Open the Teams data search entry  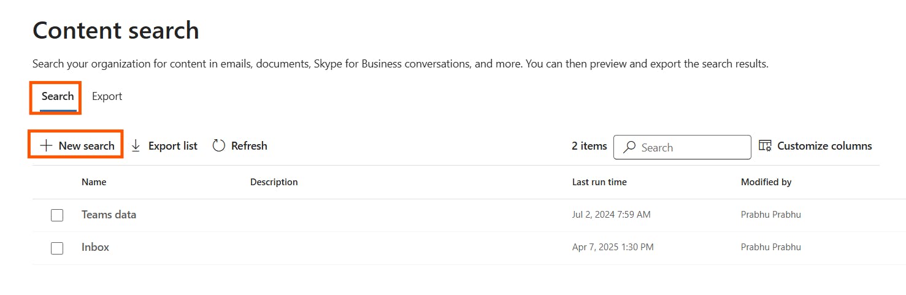tap(109, 215)
